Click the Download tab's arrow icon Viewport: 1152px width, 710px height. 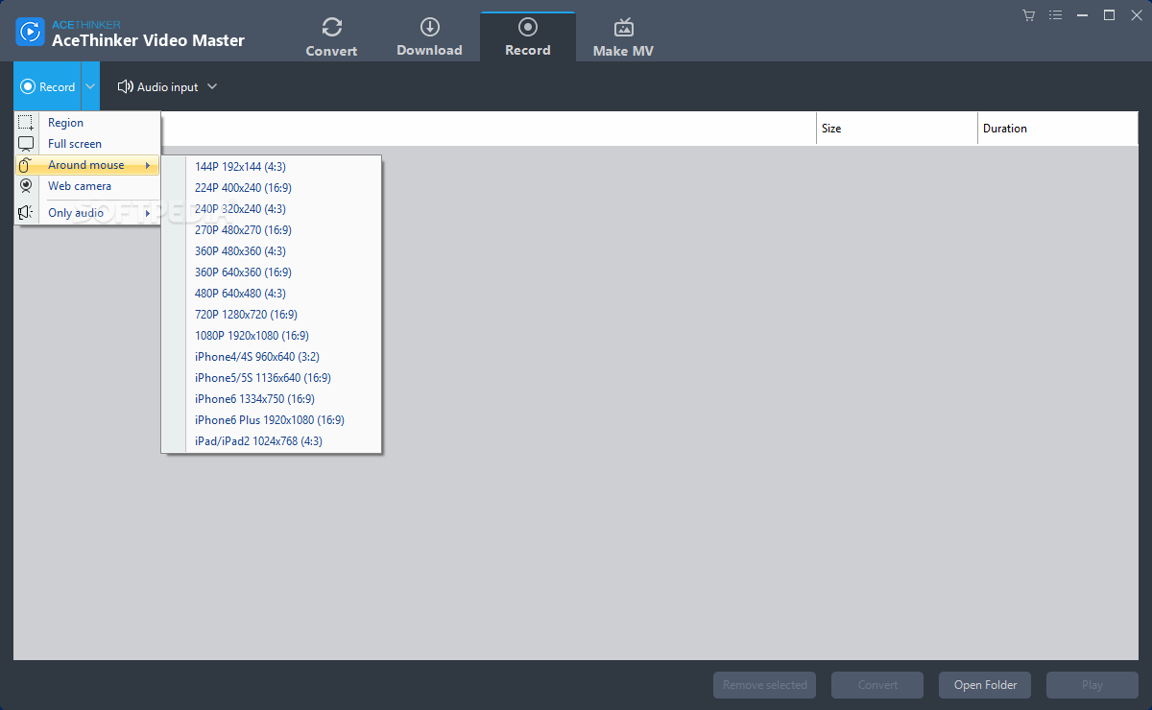click(x=430, y=27)
